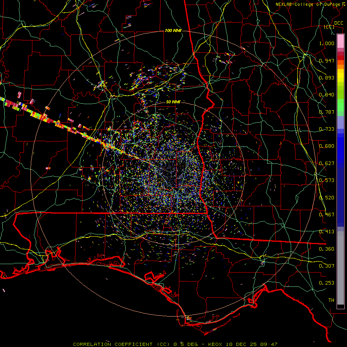Click the 0.680 legend value
347x347 pixels.
coord(327,146)
